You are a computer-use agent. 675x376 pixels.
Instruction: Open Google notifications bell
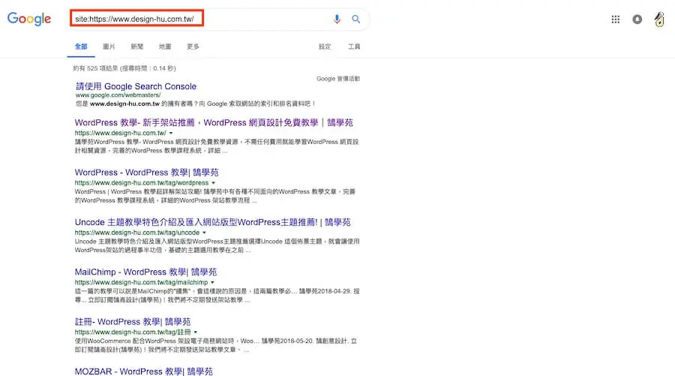pyautogui.click(x=637, y=20)
